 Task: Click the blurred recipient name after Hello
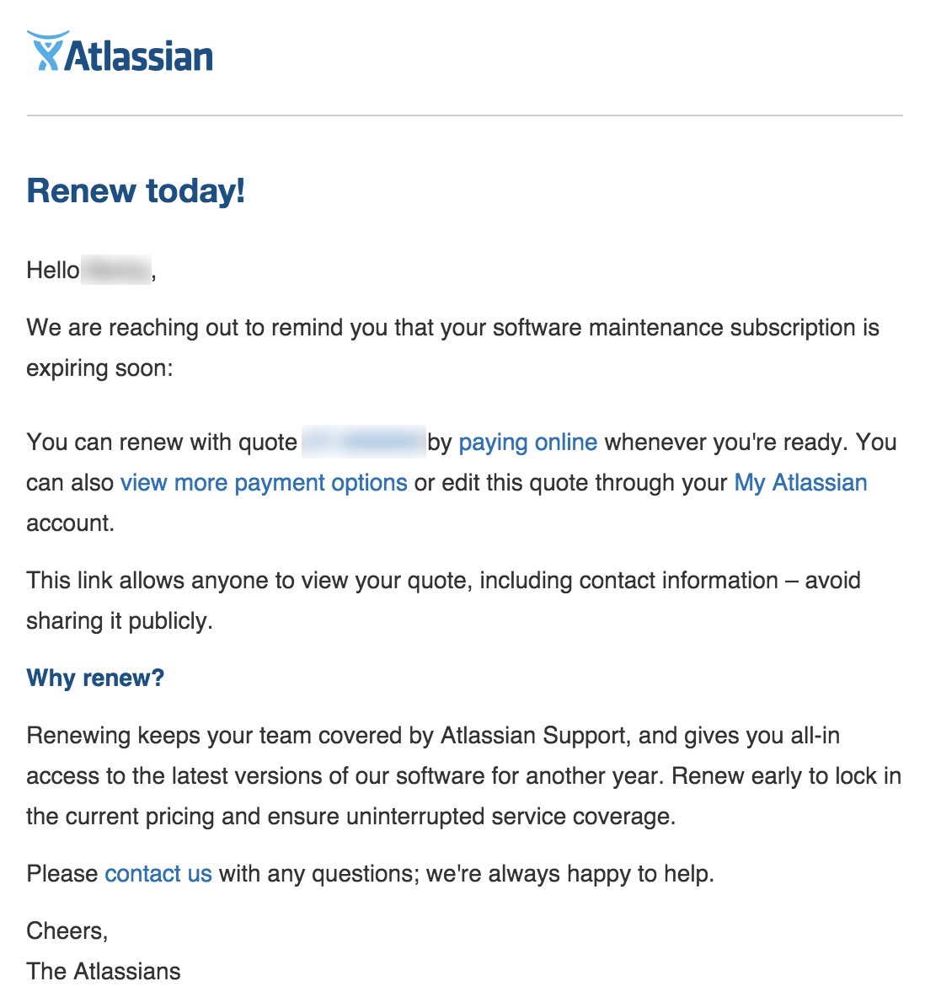pos(116,271)
